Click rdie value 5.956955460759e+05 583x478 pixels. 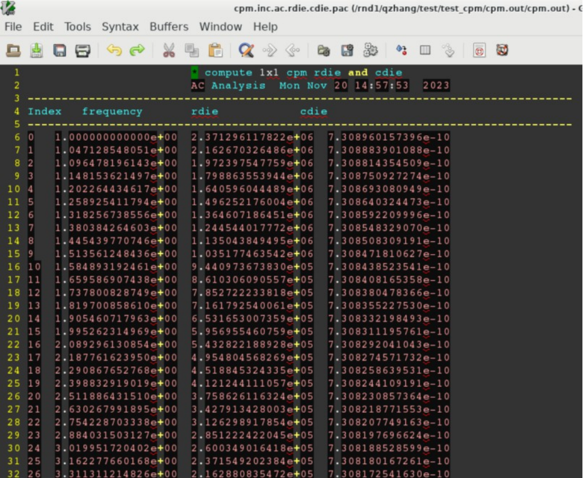[252, 332]
